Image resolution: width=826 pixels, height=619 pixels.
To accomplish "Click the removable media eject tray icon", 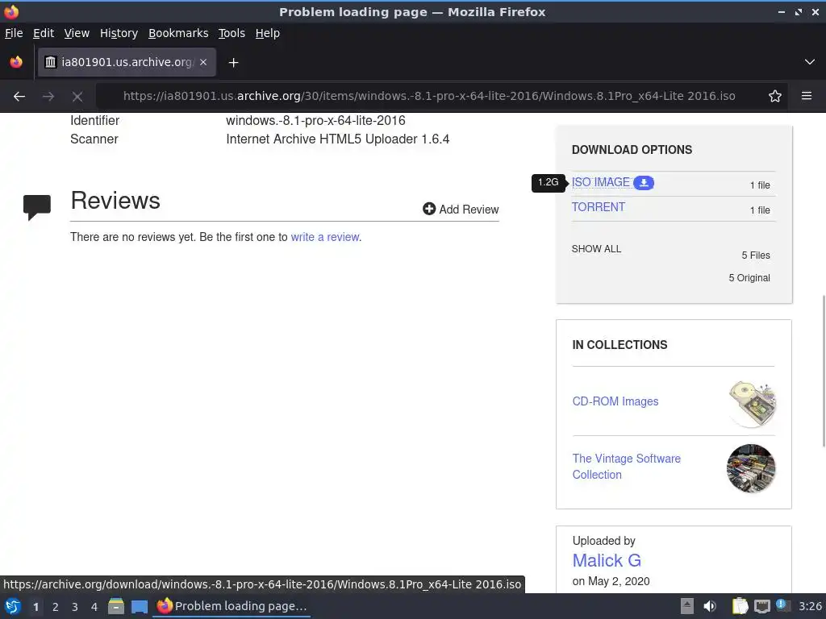I will tap(687, 606).
